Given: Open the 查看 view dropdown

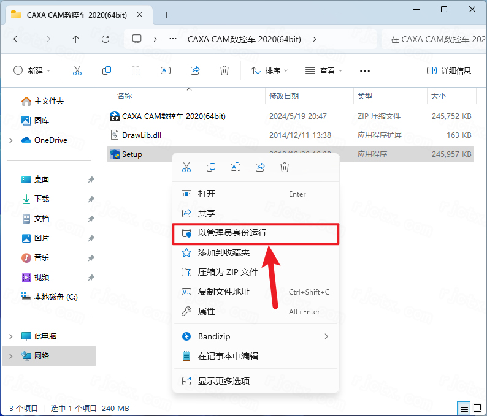Looking at the screenshot, I should (x=324, y=70).
